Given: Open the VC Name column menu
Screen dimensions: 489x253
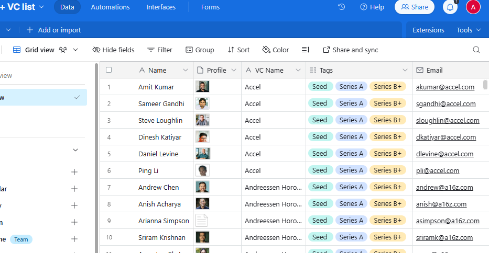Looking at the screenshot, I should click(298, 70).
